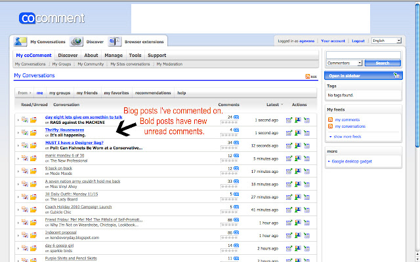Expand the Friend Friday row arrow
Viewport: 420px width, 262px height.
coord(18,223)
